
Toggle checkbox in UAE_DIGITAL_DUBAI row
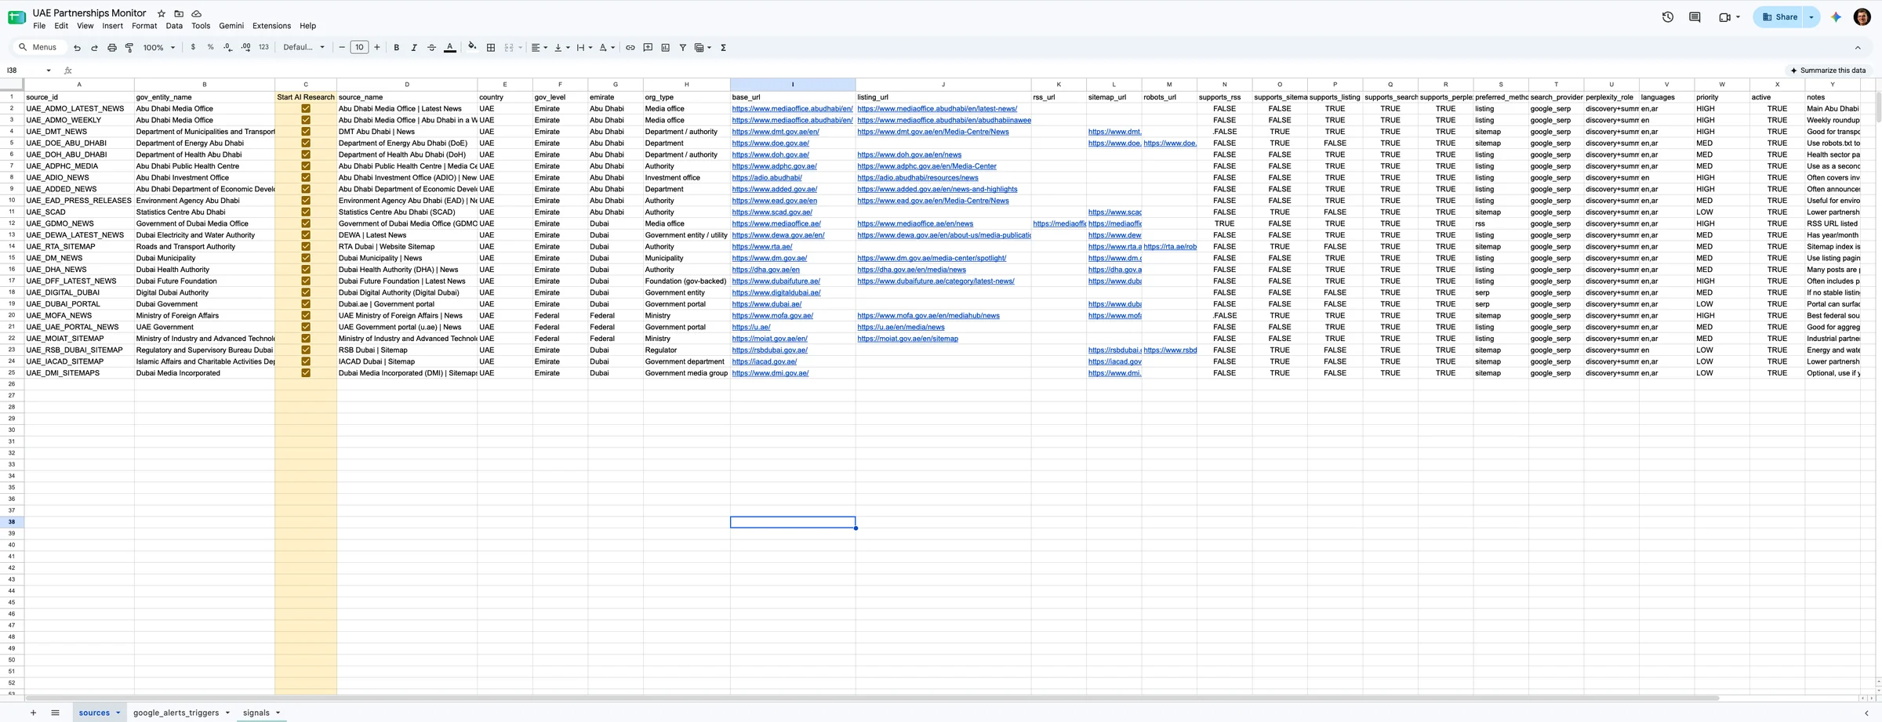306,292
